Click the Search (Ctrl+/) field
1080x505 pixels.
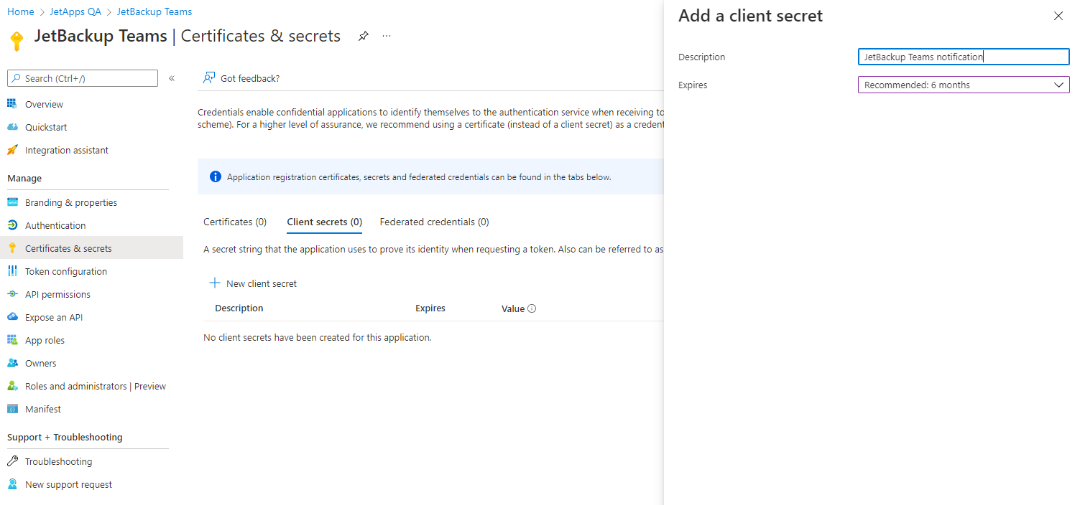coord(83,78)
